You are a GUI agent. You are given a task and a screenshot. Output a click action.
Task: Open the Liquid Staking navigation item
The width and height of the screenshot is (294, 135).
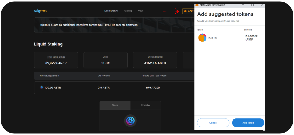111,11
